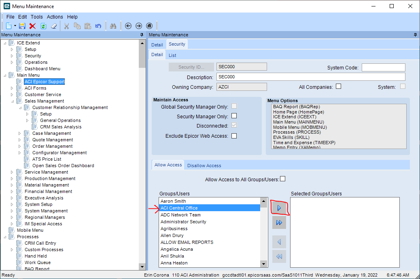Select Quote Management tree item
The height and width of the screenshot is (279, 420).
[53, 140]
